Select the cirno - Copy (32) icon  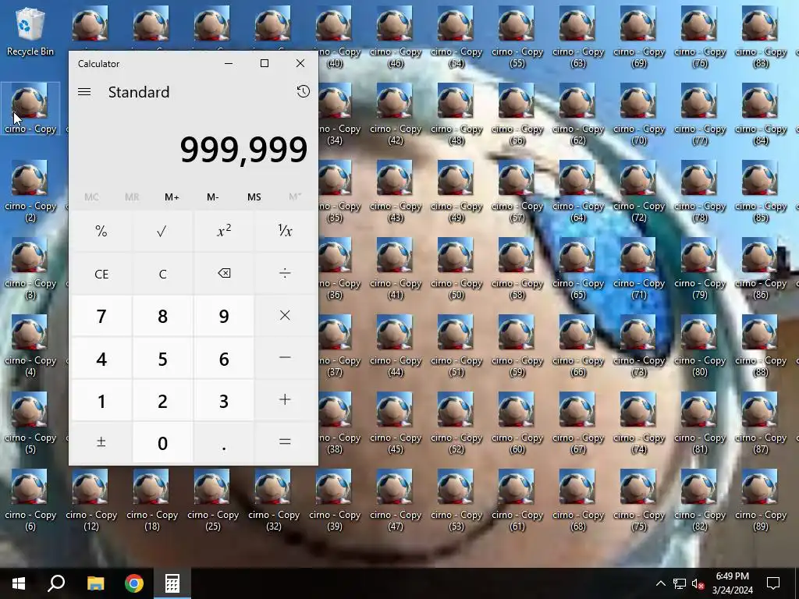[x=274, y=500]
